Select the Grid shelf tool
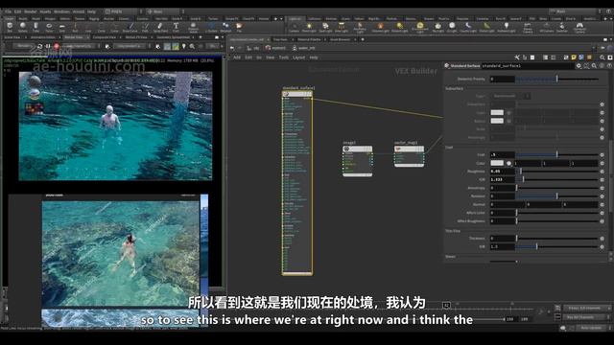 (x=61, y=27)
